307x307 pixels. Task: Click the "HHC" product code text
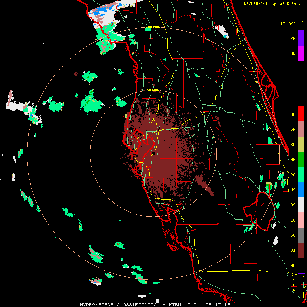point(300,20)
